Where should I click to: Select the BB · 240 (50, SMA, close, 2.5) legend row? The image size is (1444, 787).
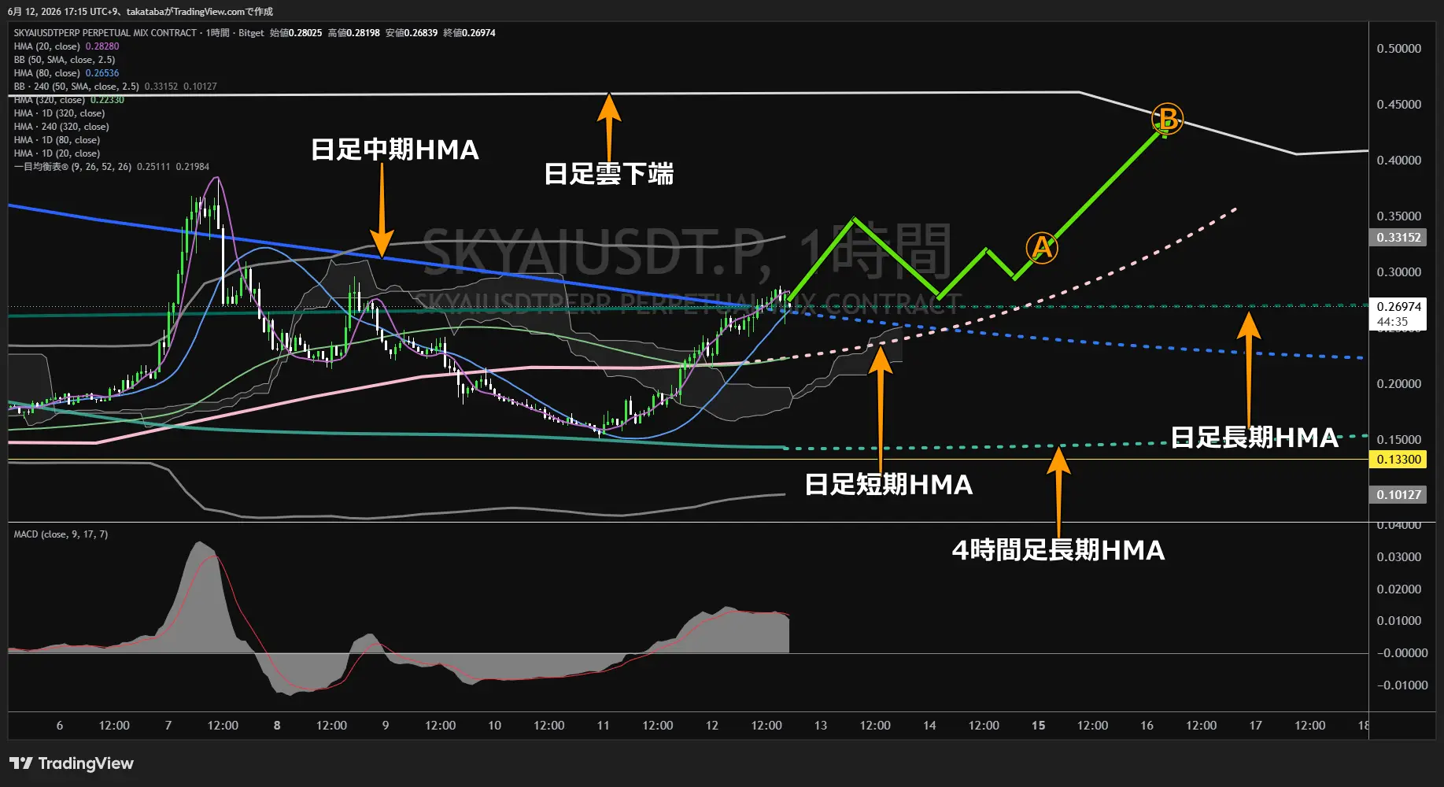[115, 87]
